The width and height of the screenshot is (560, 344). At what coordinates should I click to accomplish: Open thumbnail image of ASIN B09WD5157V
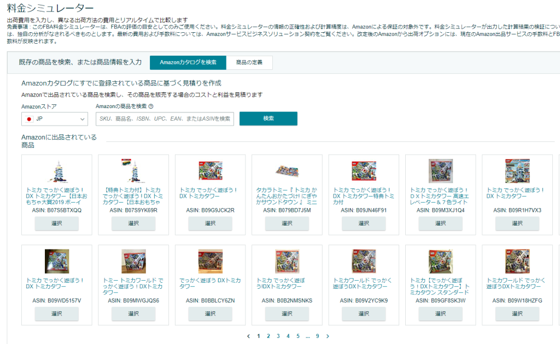coord(57,262)
